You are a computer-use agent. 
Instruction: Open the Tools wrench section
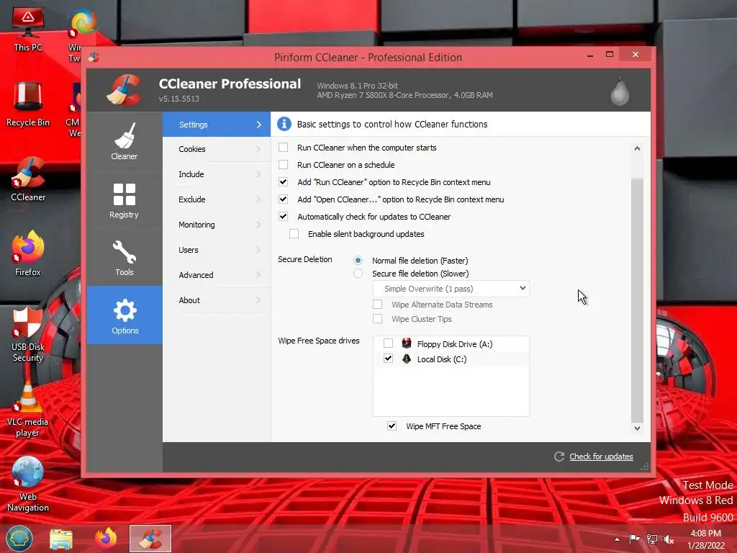125,258
